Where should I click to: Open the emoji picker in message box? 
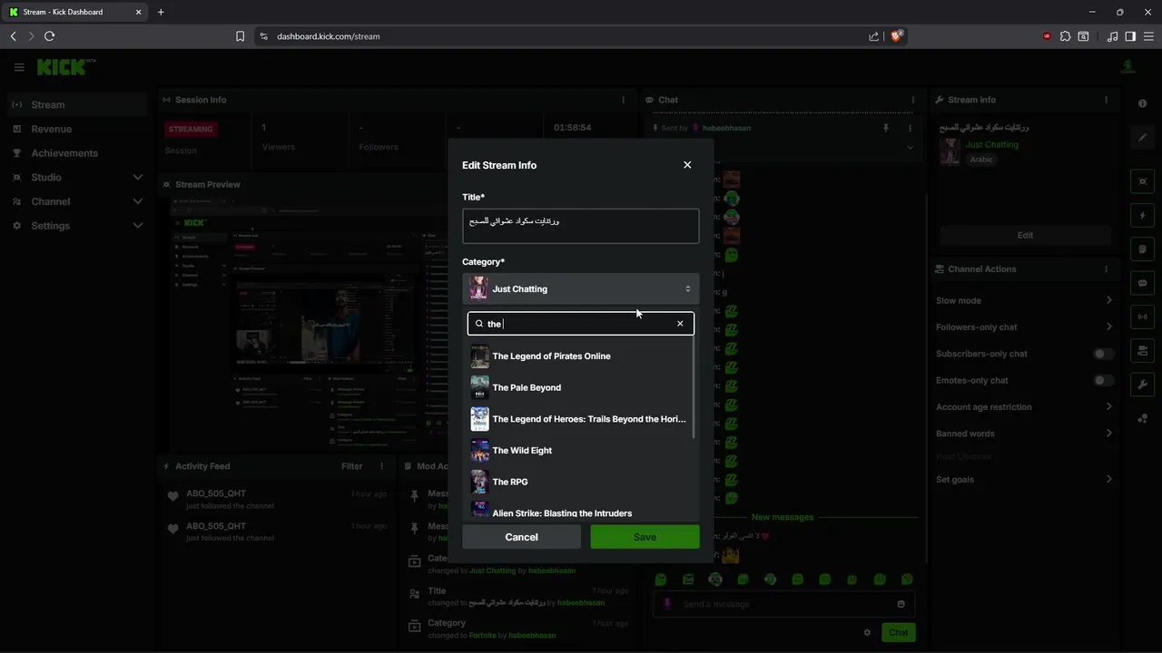(x=901, y=604)
